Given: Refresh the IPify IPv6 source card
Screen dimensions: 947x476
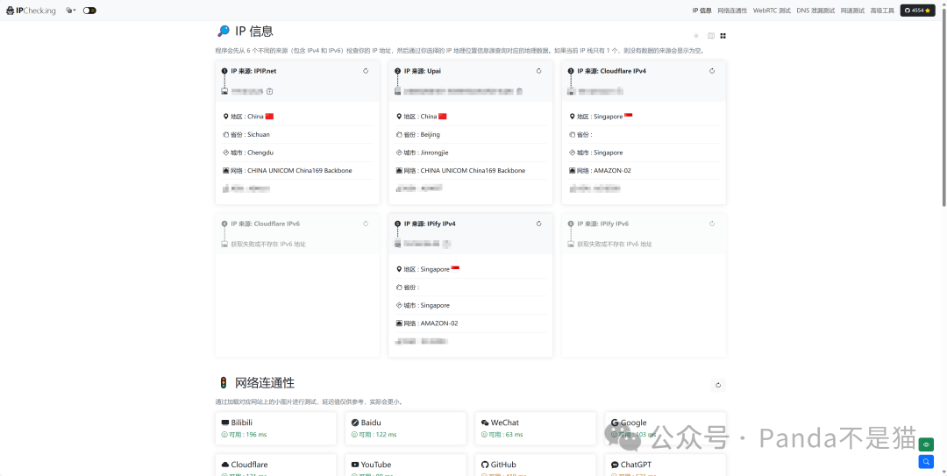Looking at the screenshot, I should tap(712, 224).
